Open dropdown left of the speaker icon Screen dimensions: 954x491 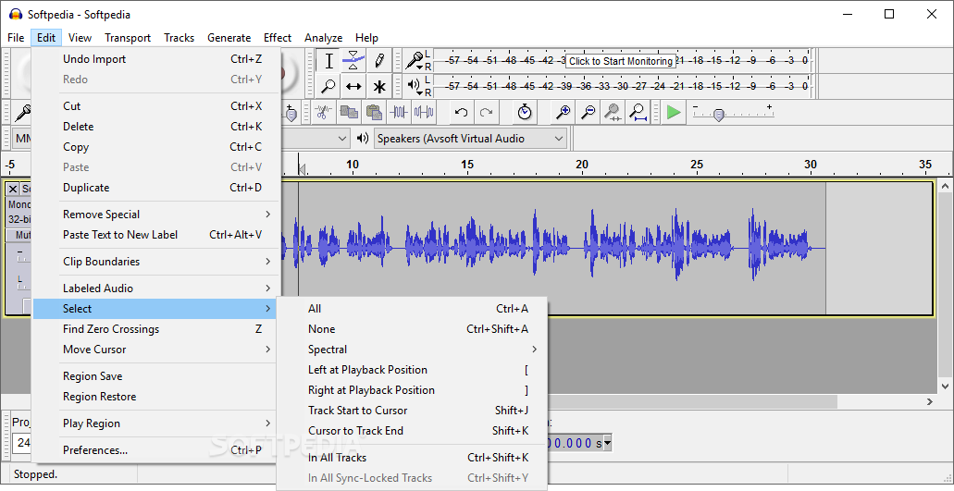(342, 139)
